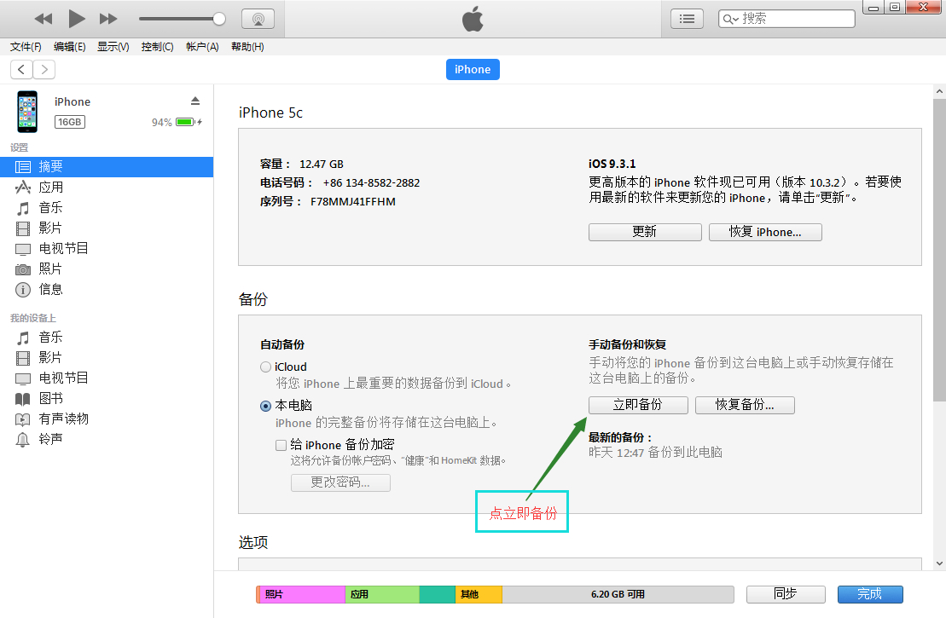Open the AirPlay output button

tap(258, 19)
